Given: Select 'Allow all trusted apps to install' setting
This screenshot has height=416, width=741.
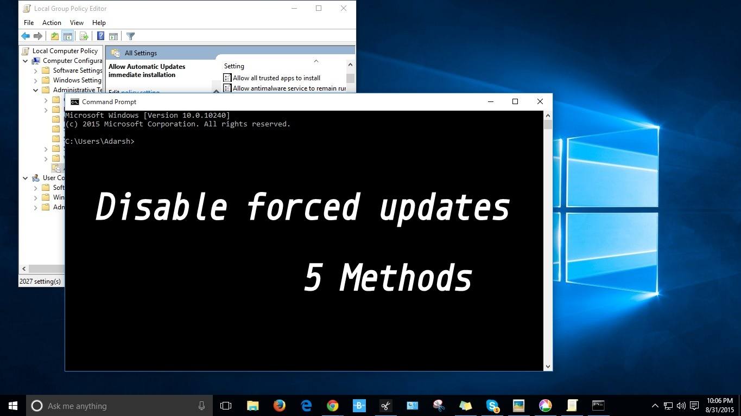Looking at the screenshot, I should (x=276, y=78).
